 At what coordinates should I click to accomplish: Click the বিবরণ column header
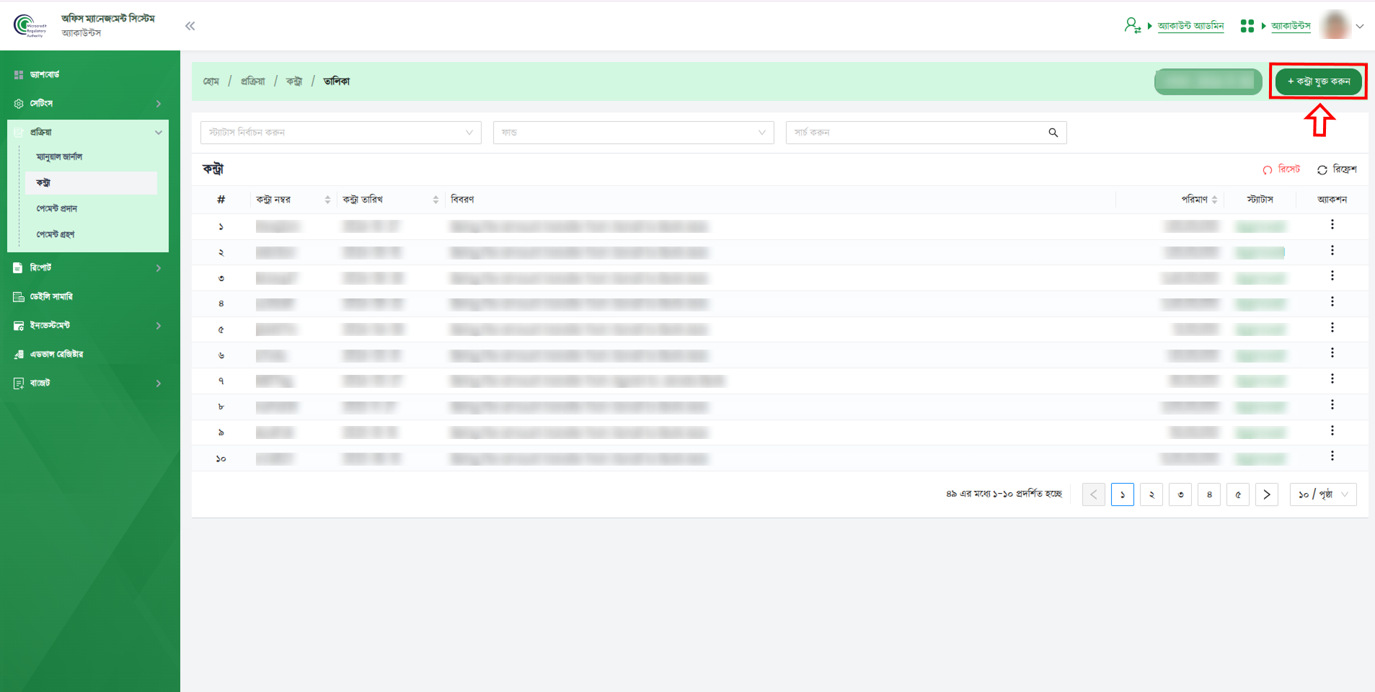pyautogui.click(x=462, y=200)
